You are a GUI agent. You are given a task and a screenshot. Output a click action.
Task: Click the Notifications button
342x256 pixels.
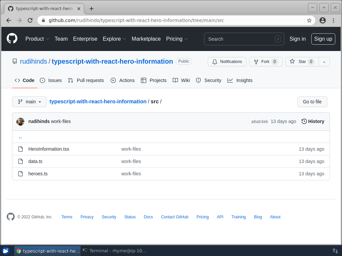pos(227,62)
